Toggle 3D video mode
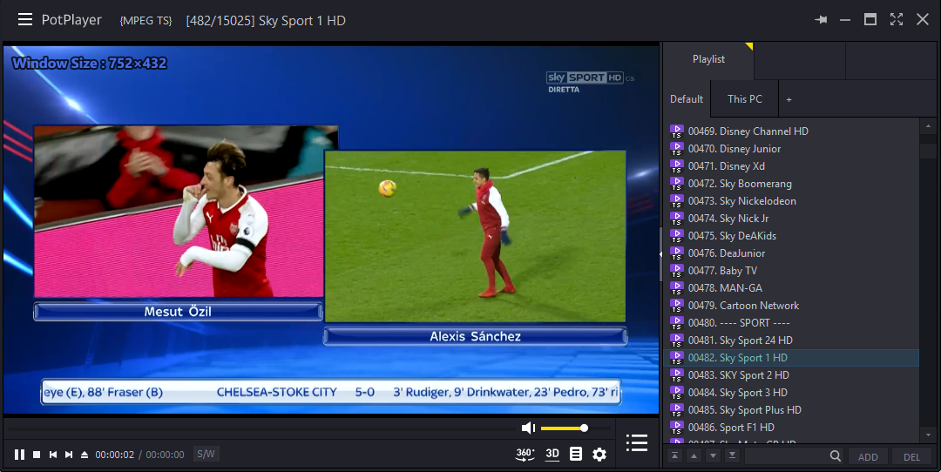941x472 pixels. click(552, 454)
